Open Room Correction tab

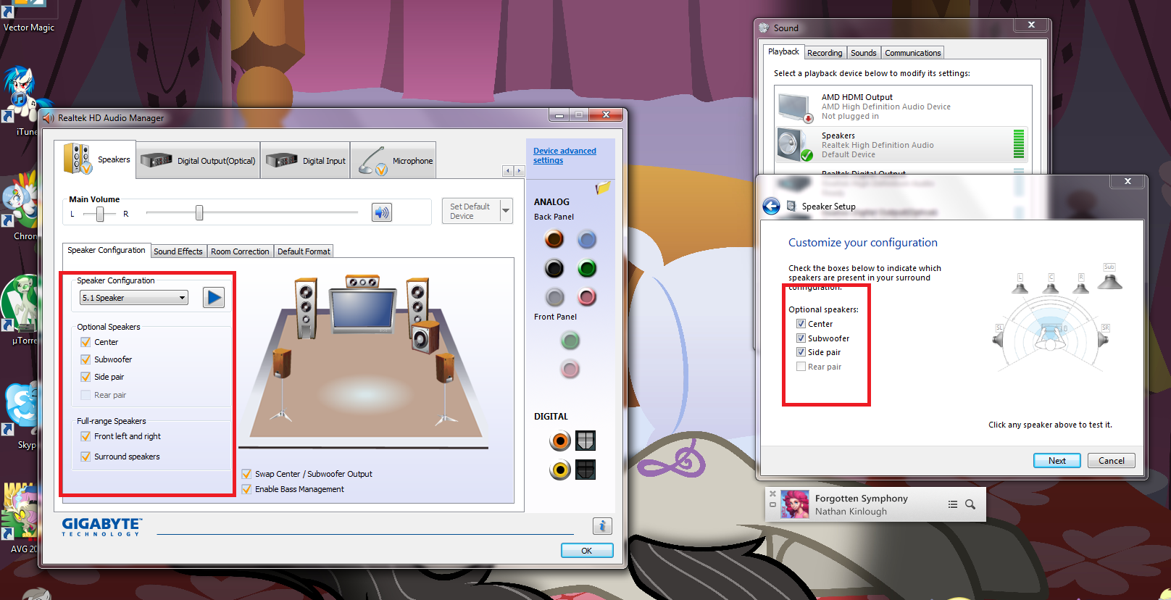click(x=240, y=251)
